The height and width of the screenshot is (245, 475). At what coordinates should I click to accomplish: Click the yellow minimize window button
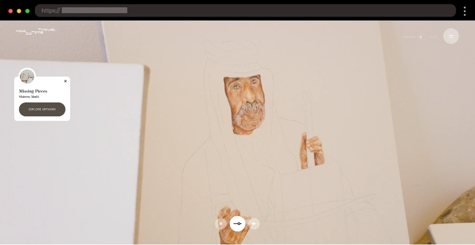19,11
